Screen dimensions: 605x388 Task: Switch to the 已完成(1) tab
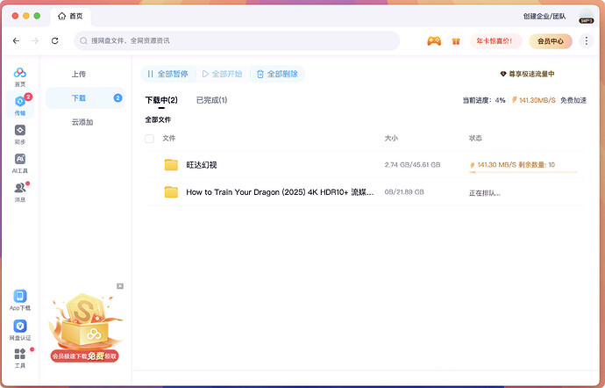[x=211, y=100]
